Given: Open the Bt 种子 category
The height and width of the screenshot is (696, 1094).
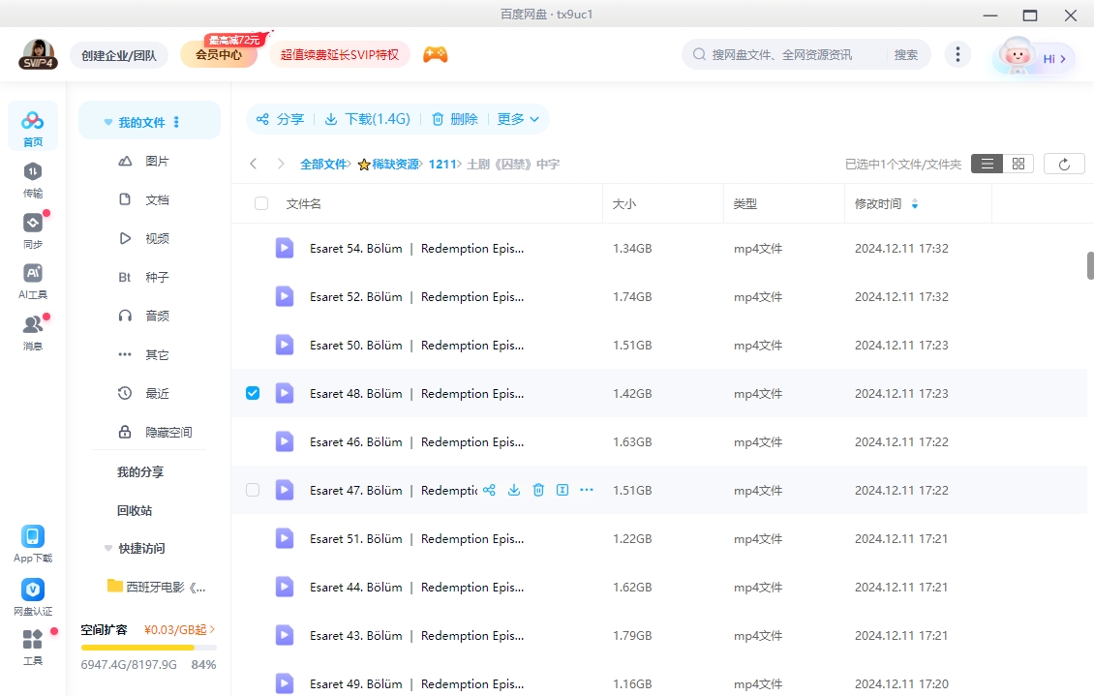Looking at the screenshot, I should click(x=155, y=276).
